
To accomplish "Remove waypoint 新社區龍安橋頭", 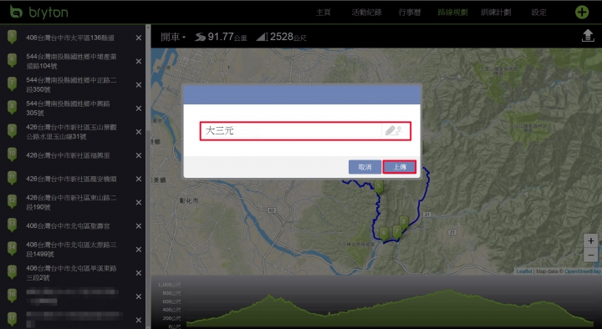I will click(139, 179).
